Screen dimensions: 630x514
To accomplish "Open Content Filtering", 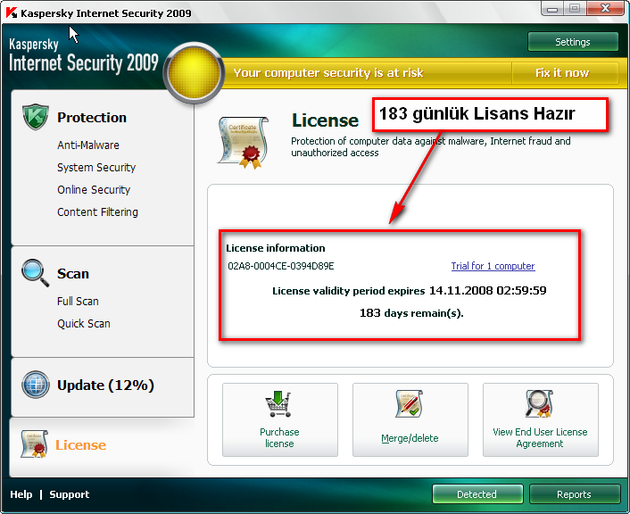I will [x=97, y=211].
